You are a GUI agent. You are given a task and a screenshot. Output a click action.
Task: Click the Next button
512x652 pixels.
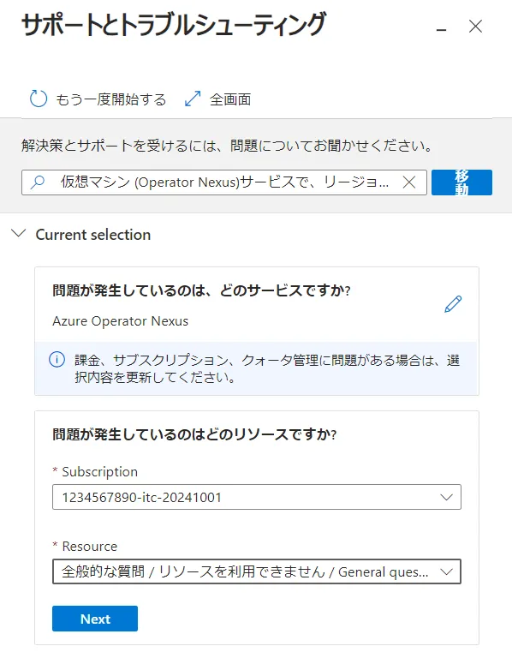click(x=95, y=619)
